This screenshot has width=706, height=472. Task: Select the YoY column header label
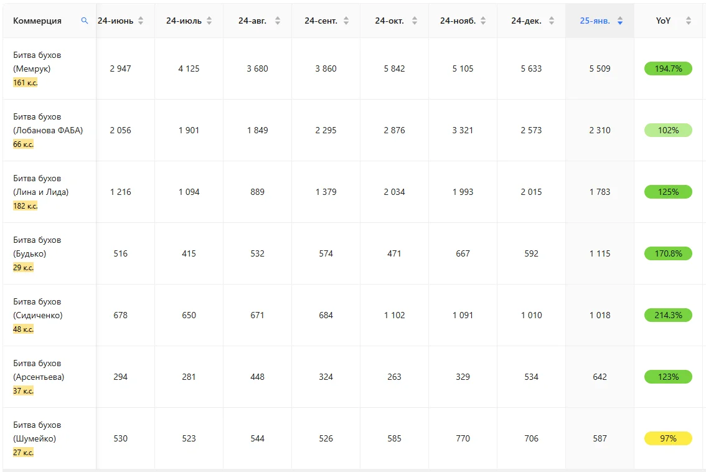[x=663, y=21]
